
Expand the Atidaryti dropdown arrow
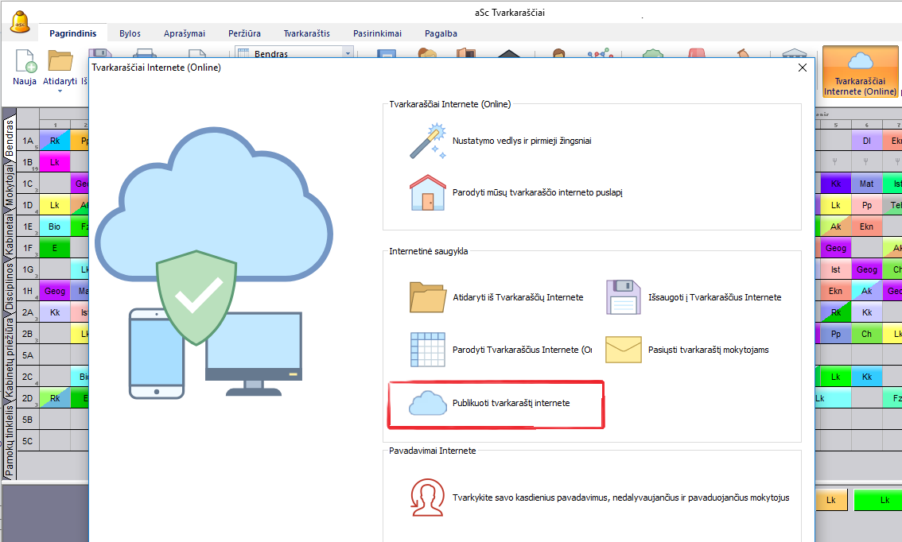point(60,91)
